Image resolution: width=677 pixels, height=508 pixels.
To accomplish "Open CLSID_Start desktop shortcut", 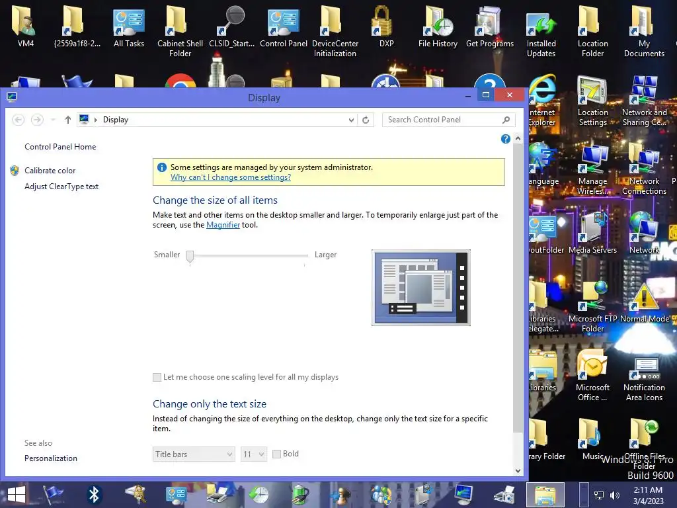I will click(x=232, y=27).
